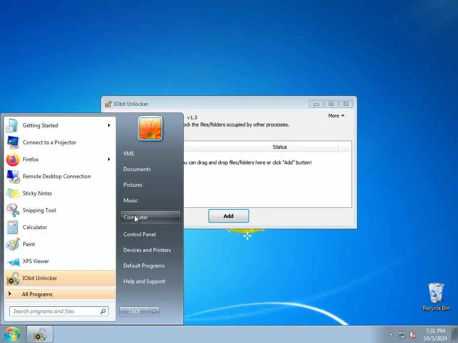Click the muted volume tray icon
The image size is (458, 343).
click(x=413, y=335)
